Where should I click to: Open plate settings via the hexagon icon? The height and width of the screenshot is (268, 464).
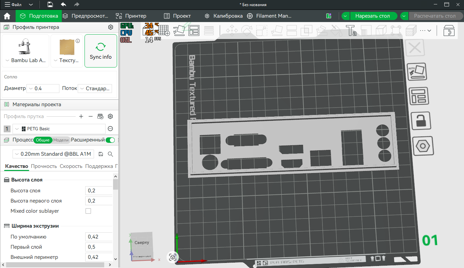(423, 146)
